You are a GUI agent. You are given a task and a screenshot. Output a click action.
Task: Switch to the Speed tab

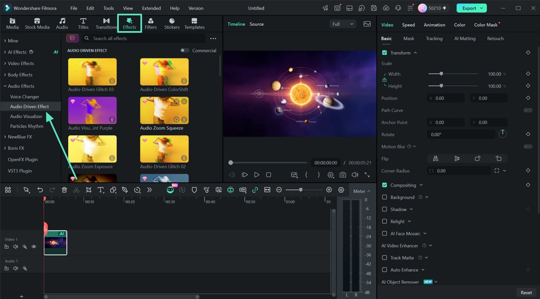click(x=408, y=25)
